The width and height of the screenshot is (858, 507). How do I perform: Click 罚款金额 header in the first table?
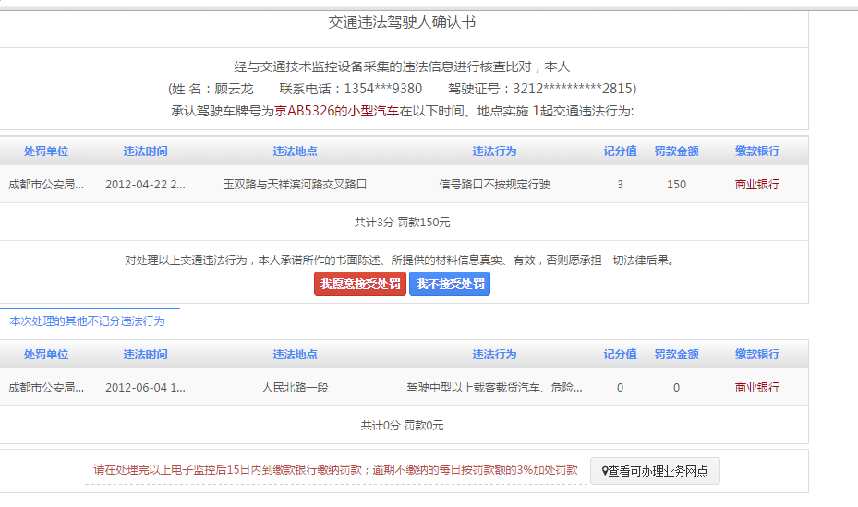point(676,151)
